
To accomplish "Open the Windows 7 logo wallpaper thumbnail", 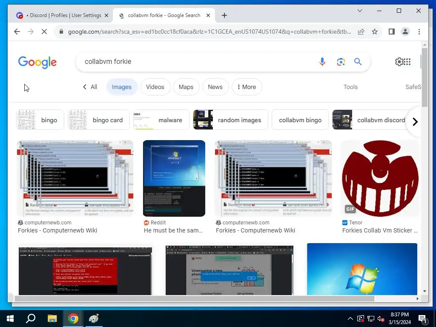I will pyautogui.click(x=362, y=269).
